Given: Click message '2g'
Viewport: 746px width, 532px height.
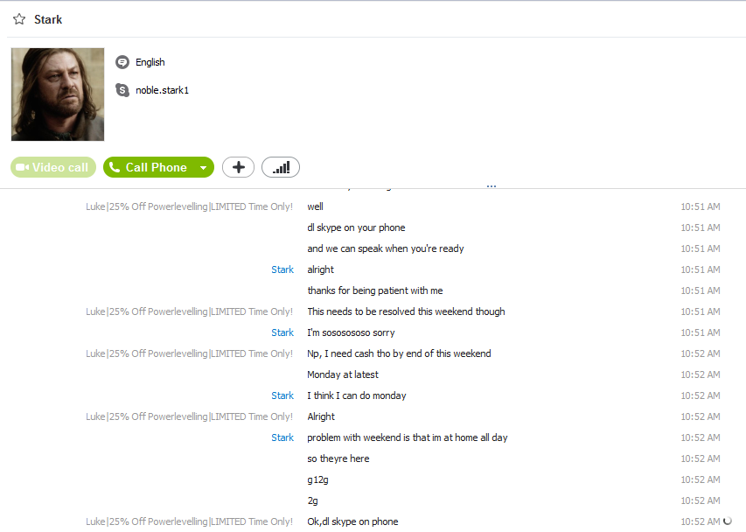Looking at the screenshot, I should [x=312, y=500].
